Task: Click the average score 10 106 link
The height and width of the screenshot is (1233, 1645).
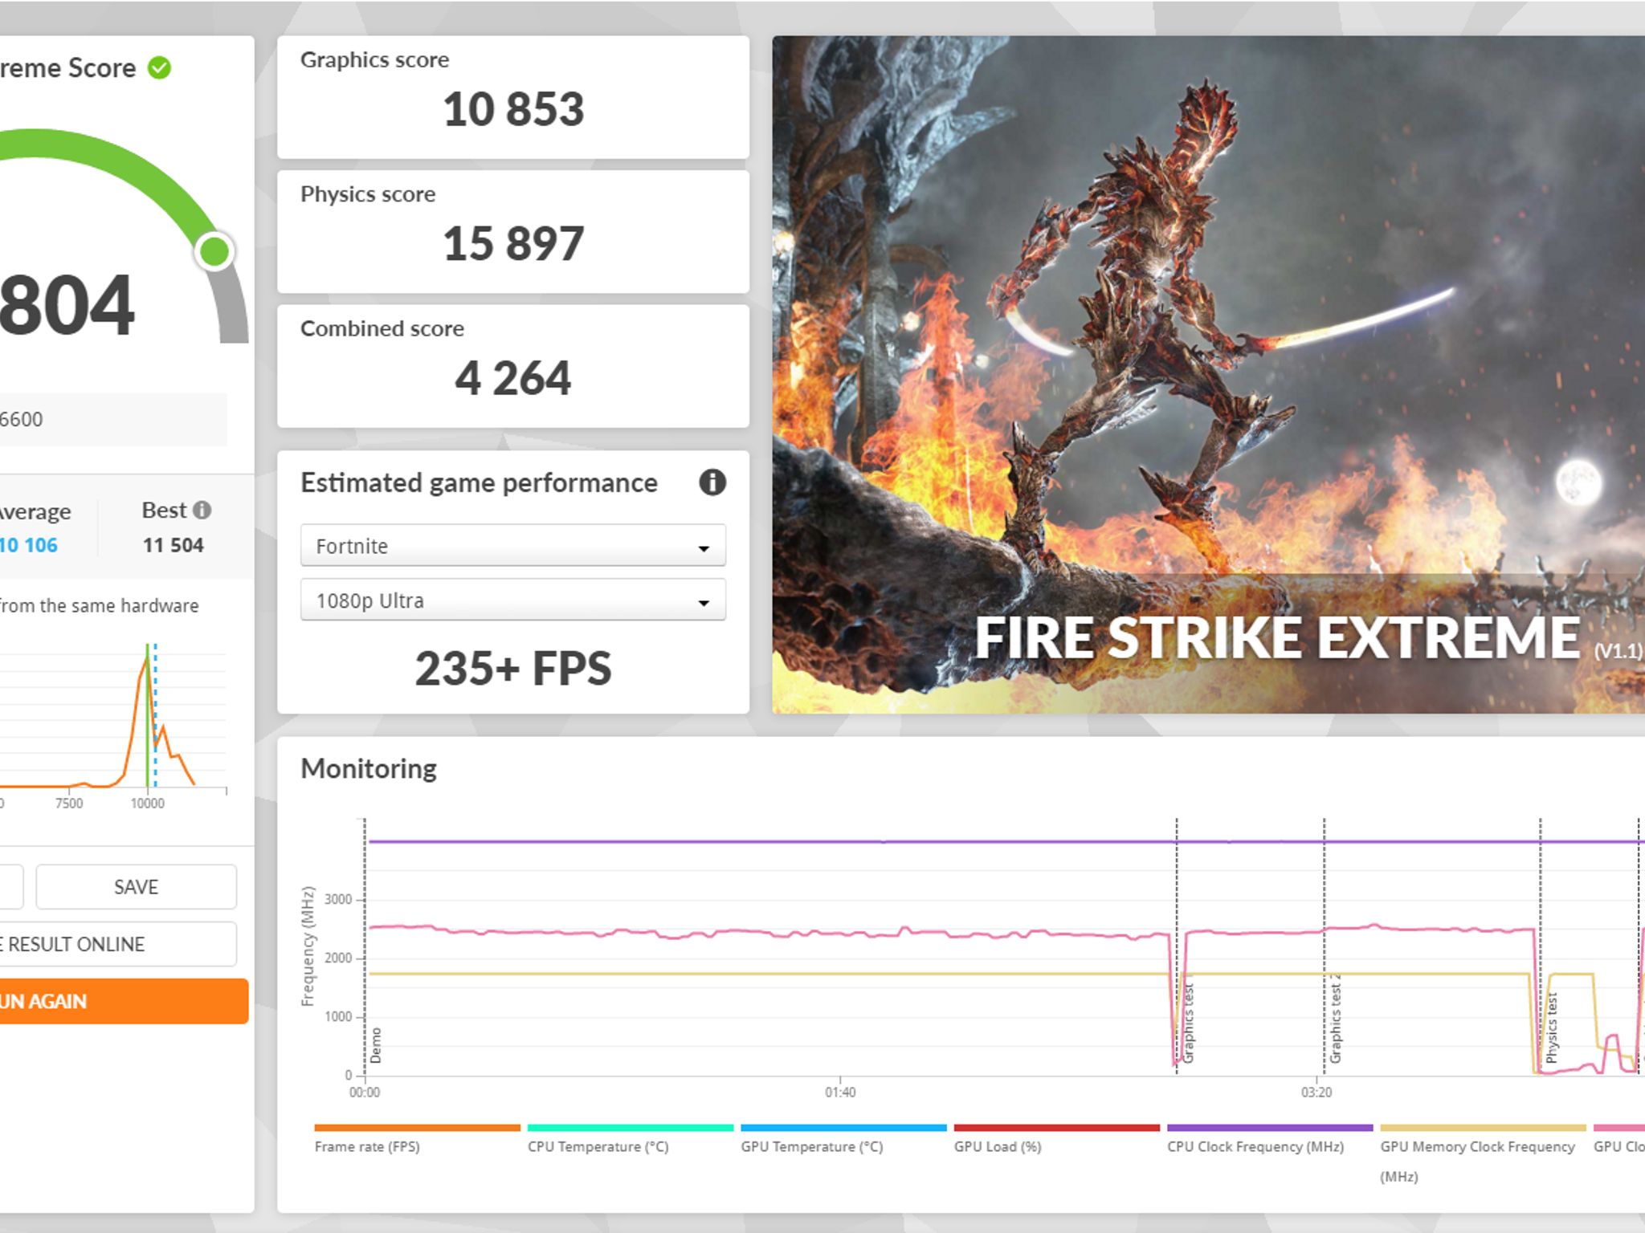Action: tap(29, 545)
